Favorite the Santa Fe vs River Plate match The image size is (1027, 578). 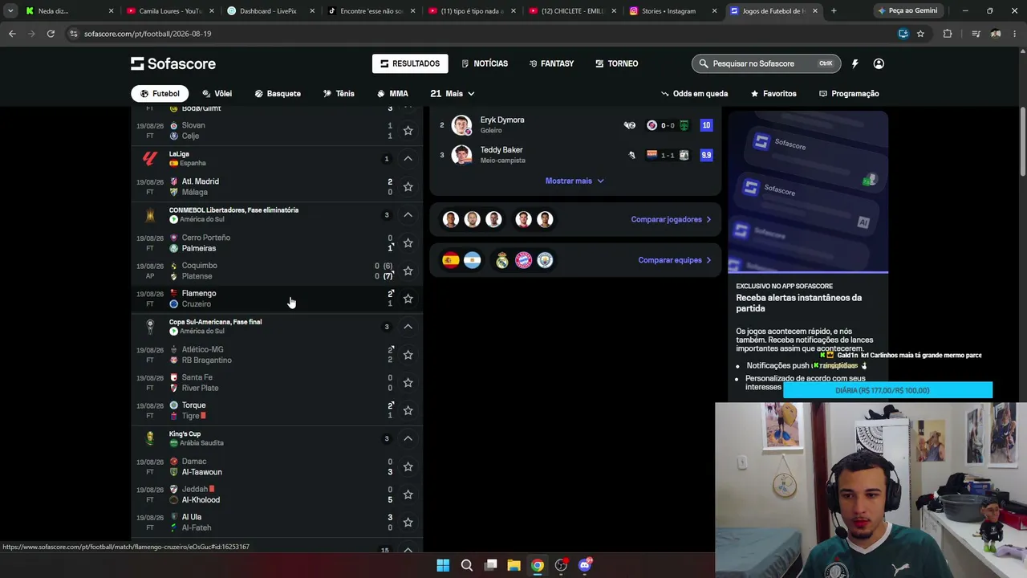(x=408, y=382)
